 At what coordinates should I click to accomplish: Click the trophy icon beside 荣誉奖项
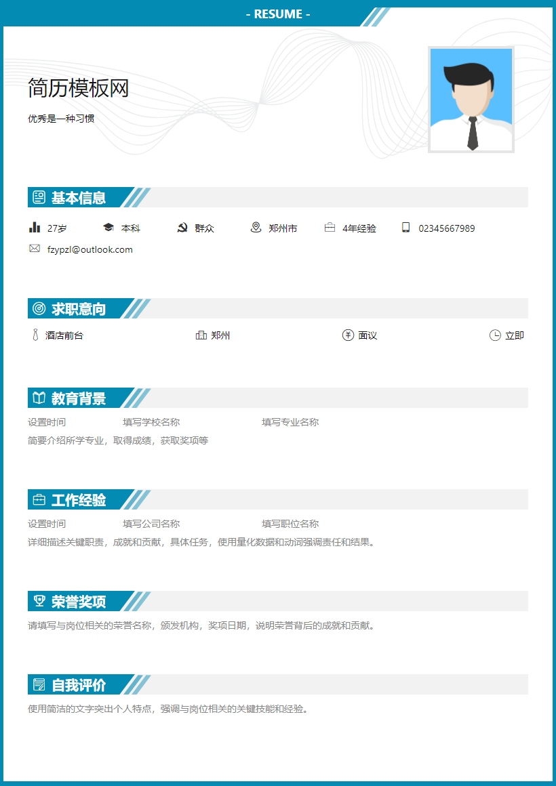39,602
